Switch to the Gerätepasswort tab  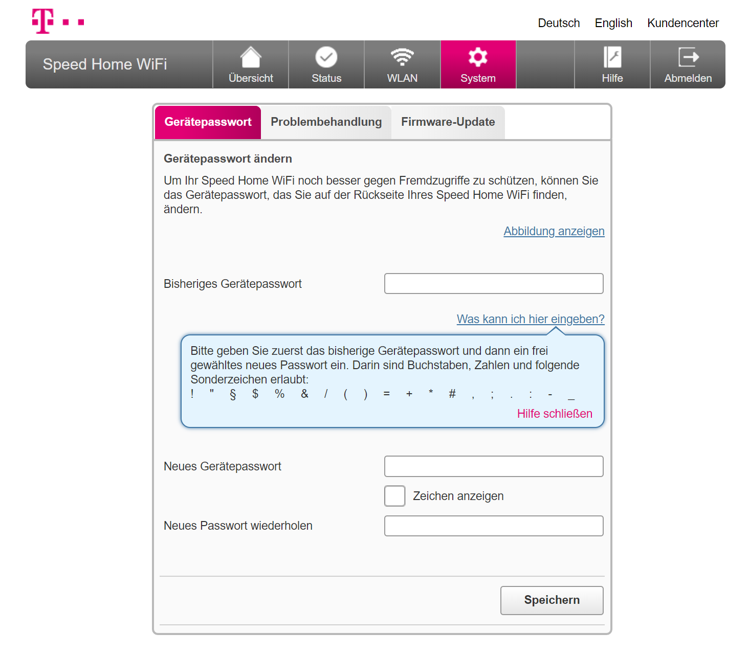point(208,122)
